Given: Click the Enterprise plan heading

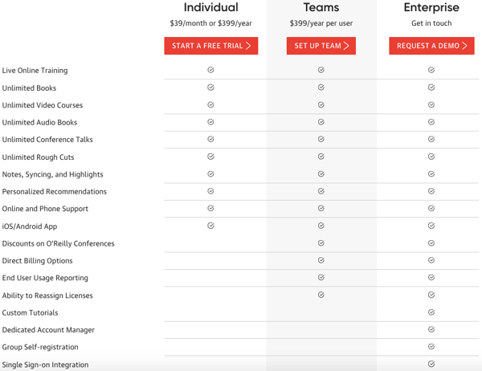Looking at the screenshot, I should pyautogui.click(x=431, y=7).
